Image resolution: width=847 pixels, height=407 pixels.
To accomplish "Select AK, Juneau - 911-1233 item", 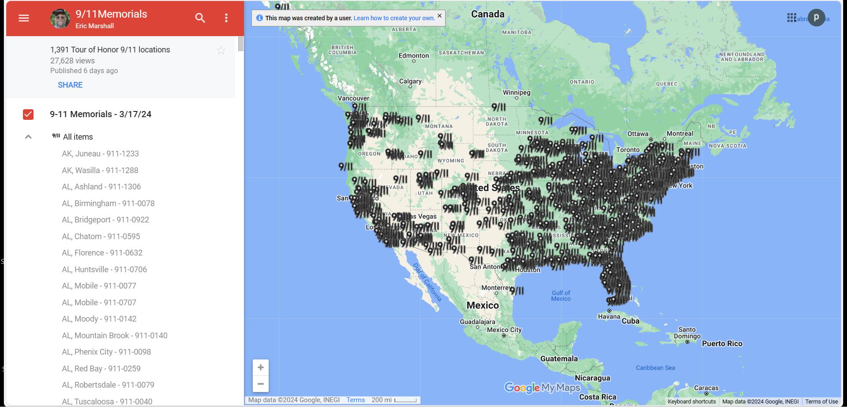I will click(100, 154).
